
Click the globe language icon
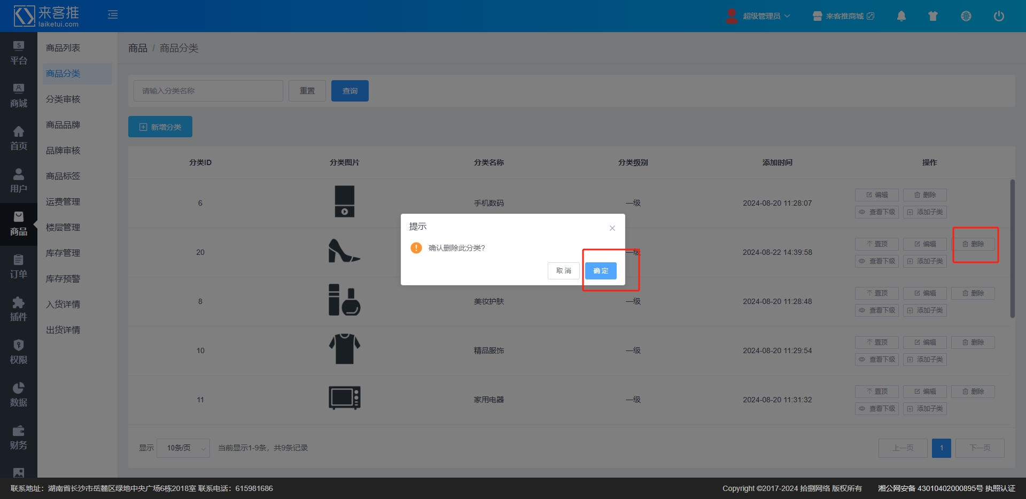(966, 16)
